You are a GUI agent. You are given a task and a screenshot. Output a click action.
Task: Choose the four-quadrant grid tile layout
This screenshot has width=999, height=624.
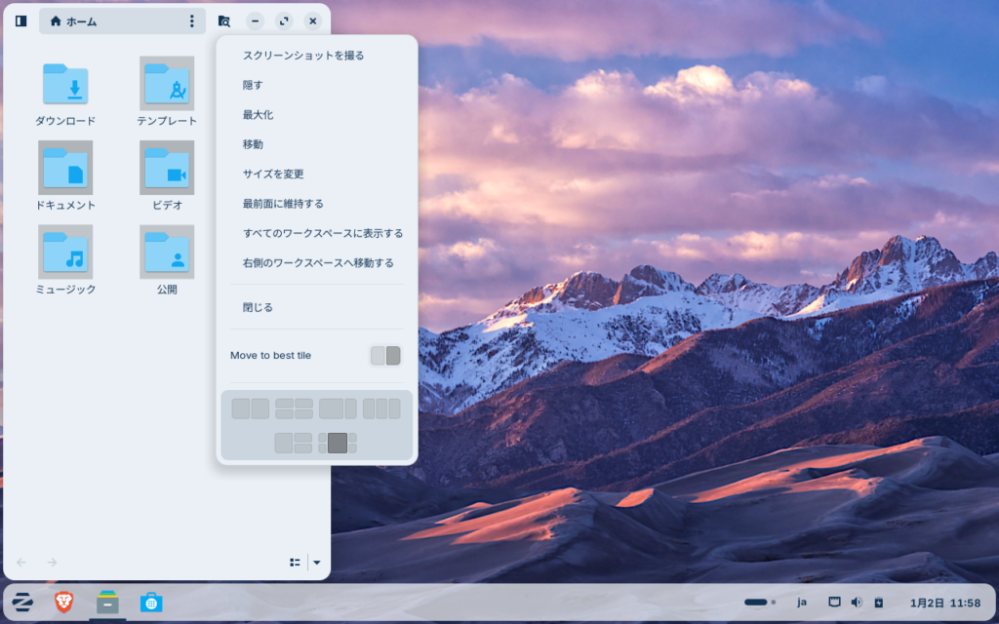tap(294, 409)
